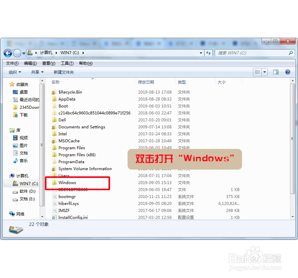Click the navigation pane scroll down arrow

(42, 216)
